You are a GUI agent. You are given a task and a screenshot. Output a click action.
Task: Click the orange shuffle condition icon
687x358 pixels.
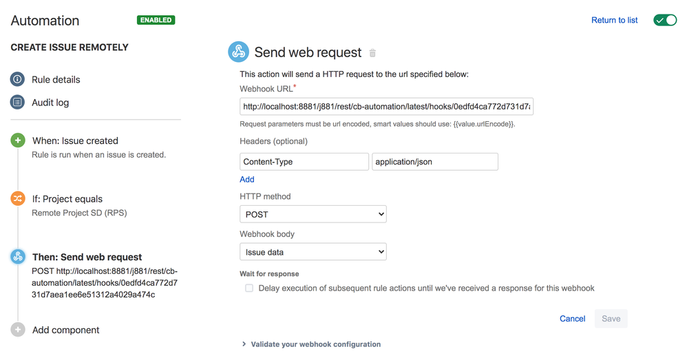pyautogui.click(x=18, y=198)
